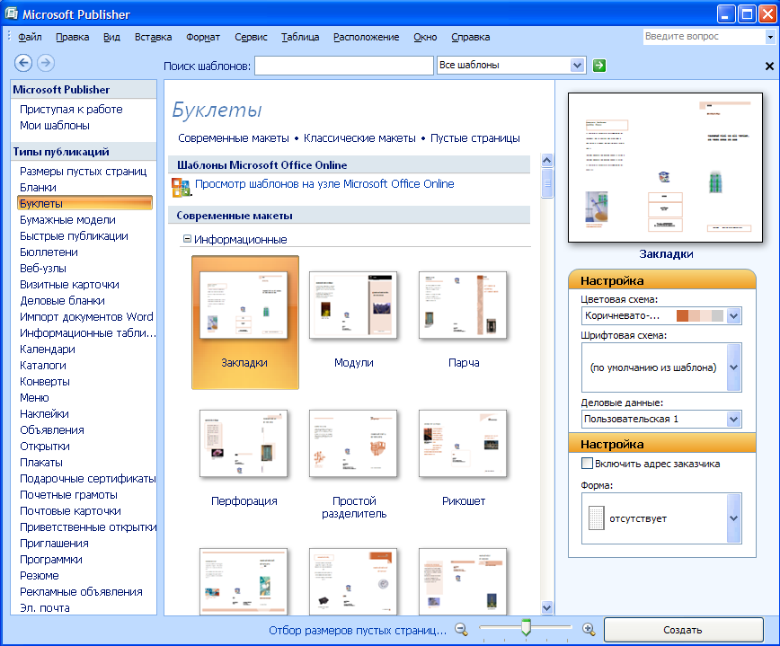Viewport: 780px width, 646px height.
Task: Click the large Закладки preview image
Action: tap(666, 168)
